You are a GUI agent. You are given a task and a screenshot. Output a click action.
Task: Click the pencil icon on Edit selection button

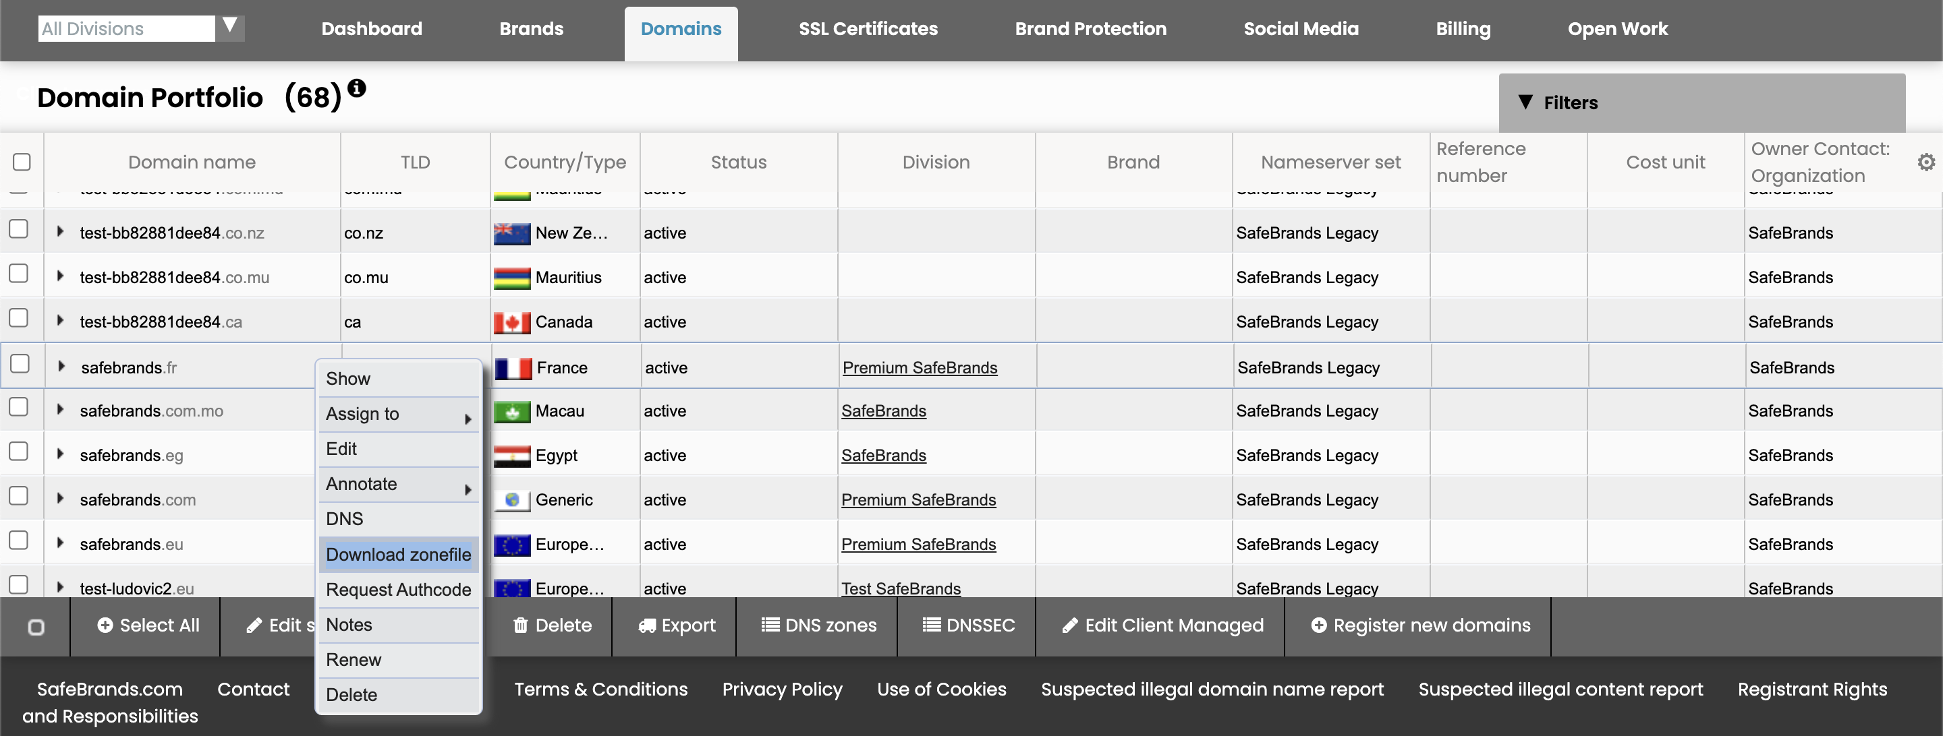254,625
